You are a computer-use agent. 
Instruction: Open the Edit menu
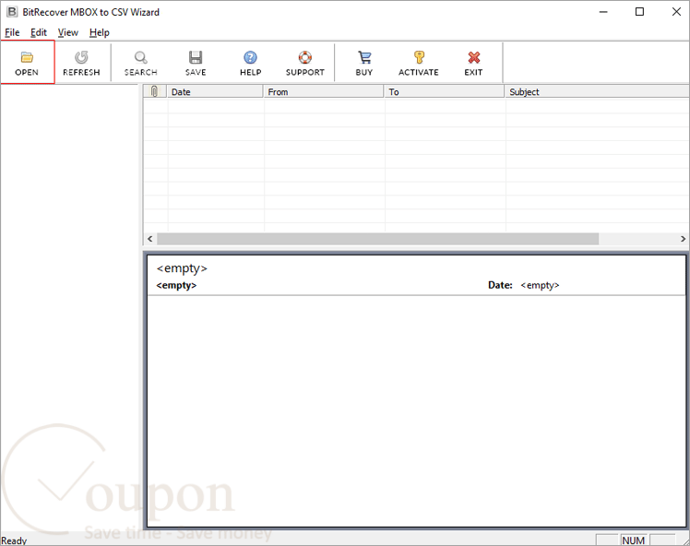[39, 32]
